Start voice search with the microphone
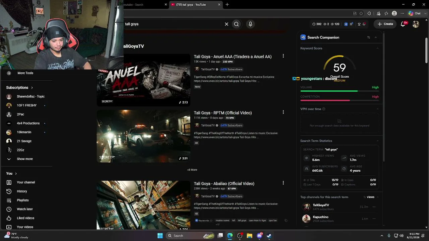 (x=250, y=24)
